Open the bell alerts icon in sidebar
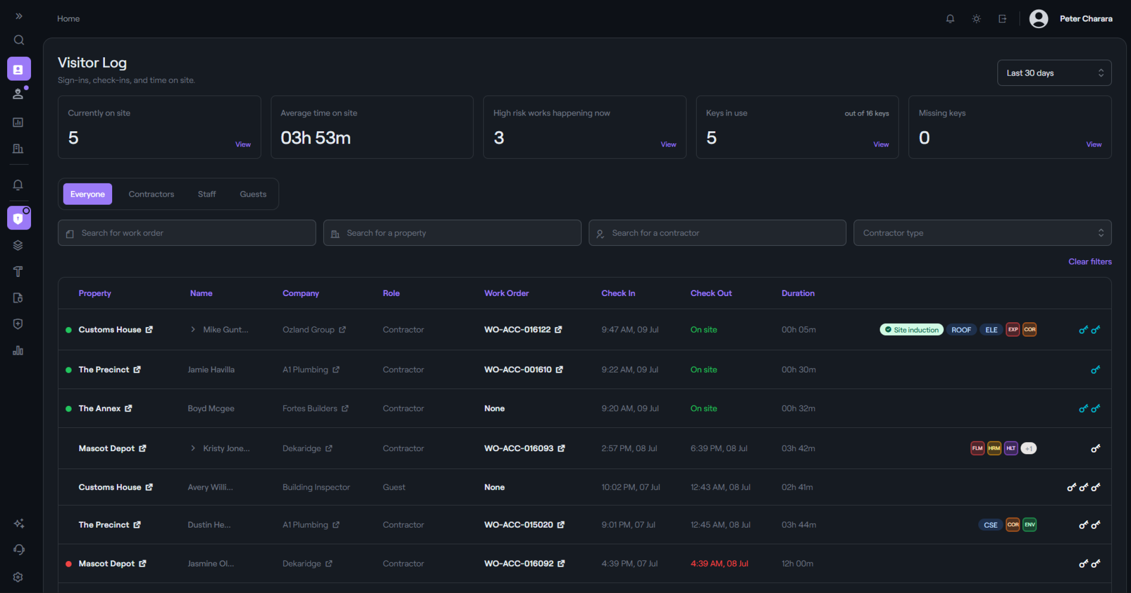The width and height of the screenshot is (1131, 593). (x=18, y=185)
